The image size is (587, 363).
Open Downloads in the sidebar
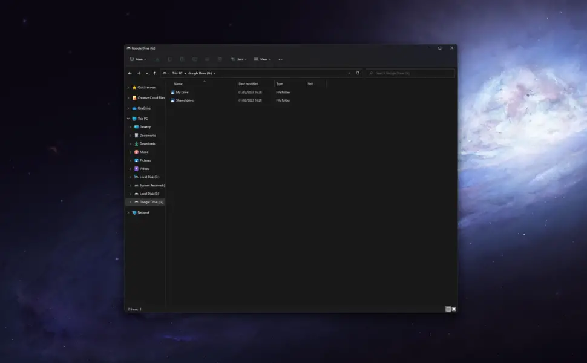[147, 144]
